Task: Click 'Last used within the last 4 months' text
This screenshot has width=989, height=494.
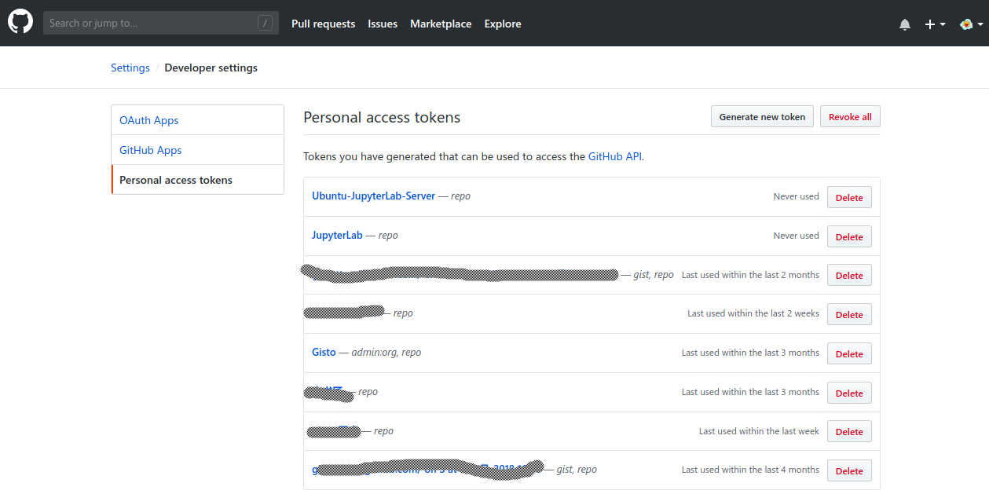Action: click(x=750, y=470)
